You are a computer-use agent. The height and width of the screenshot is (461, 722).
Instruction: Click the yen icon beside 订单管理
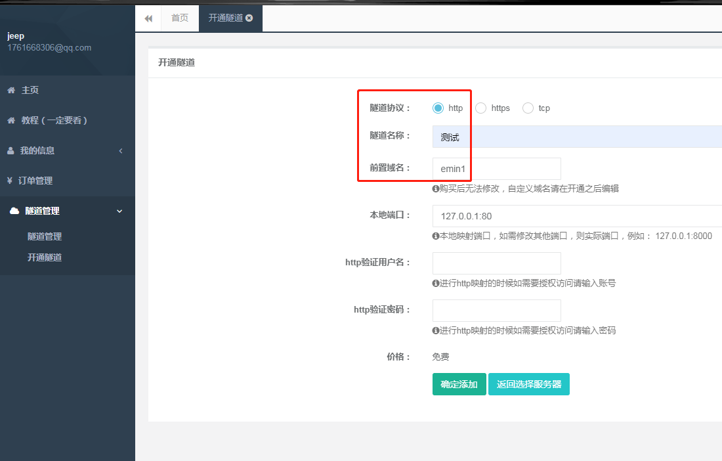coord(10,181)
